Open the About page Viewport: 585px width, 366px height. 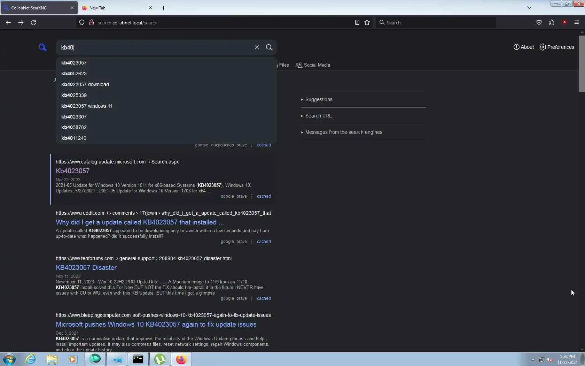(523, 47)
